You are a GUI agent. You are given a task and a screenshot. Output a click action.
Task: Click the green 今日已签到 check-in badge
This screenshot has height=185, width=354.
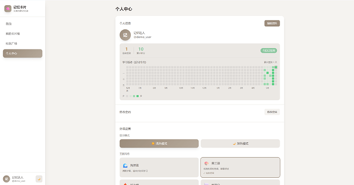(x=269, y=51)
